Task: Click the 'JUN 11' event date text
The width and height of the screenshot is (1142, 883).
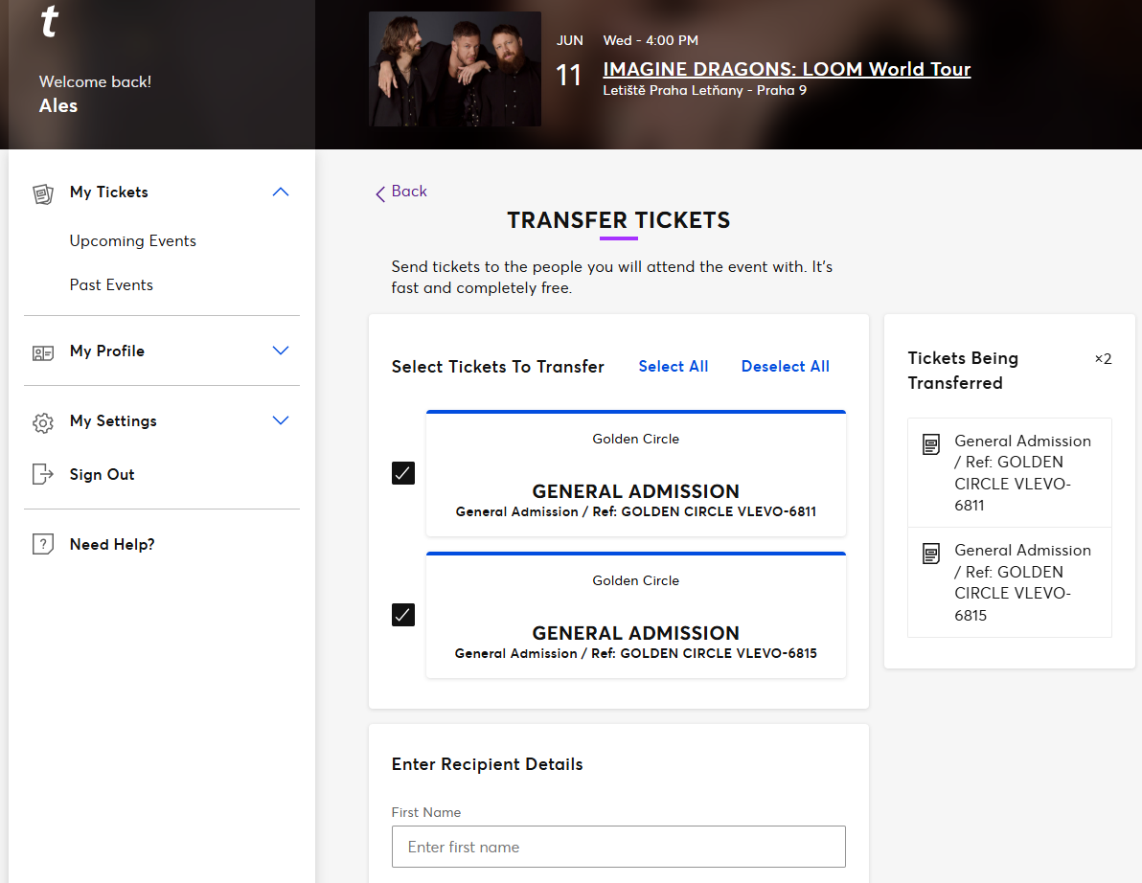Action: coord(569,64)
